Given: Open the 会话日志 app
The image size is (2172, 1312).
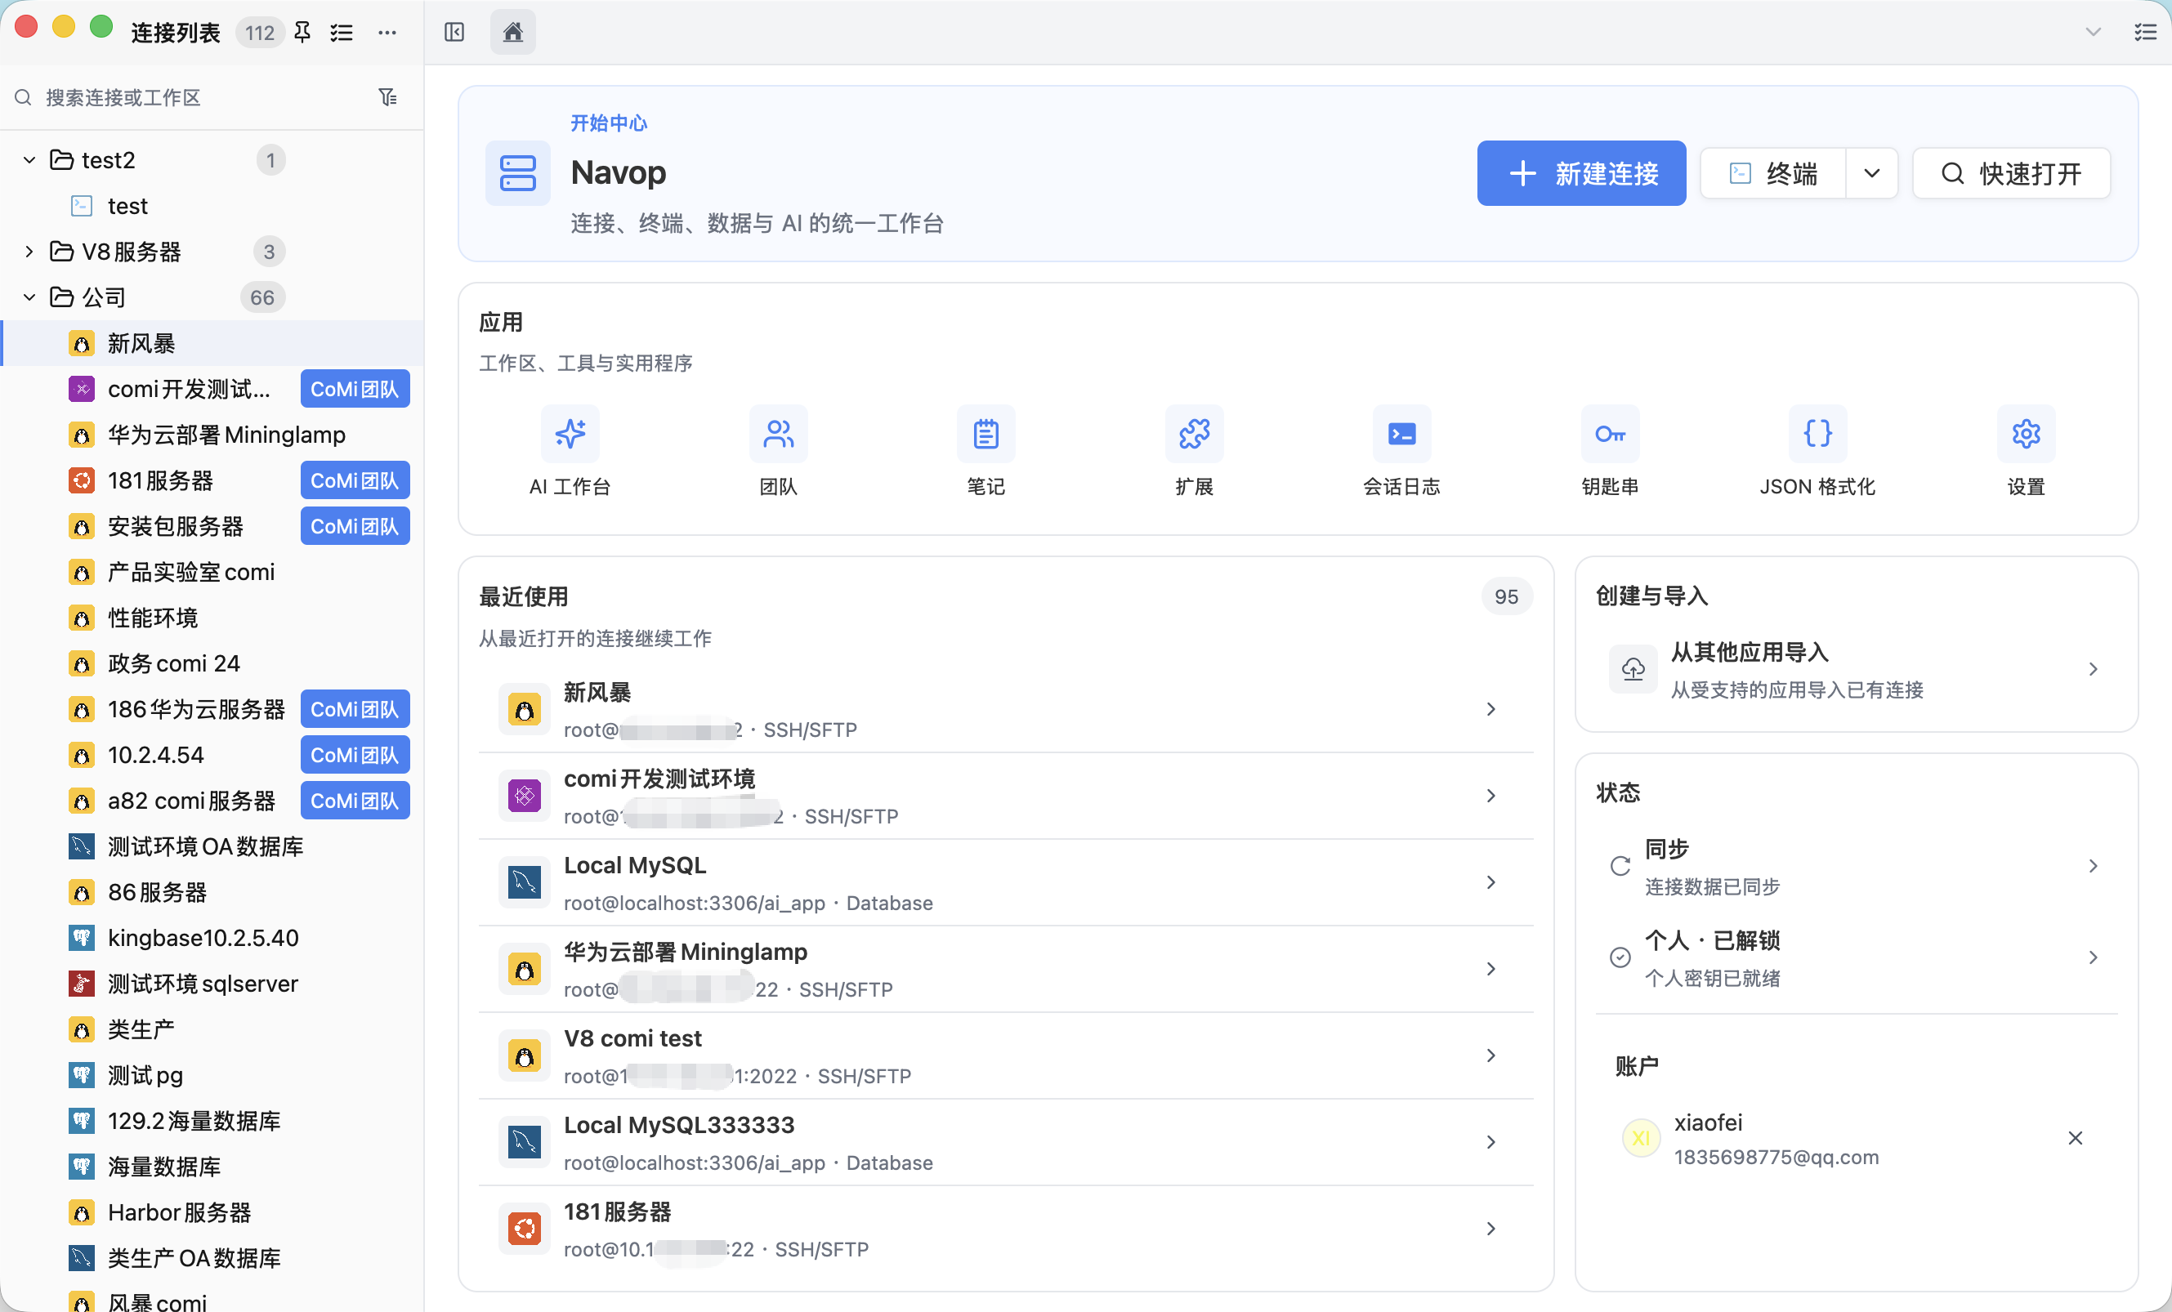Looking at the screenshot, I should [x=1402, y=451].
